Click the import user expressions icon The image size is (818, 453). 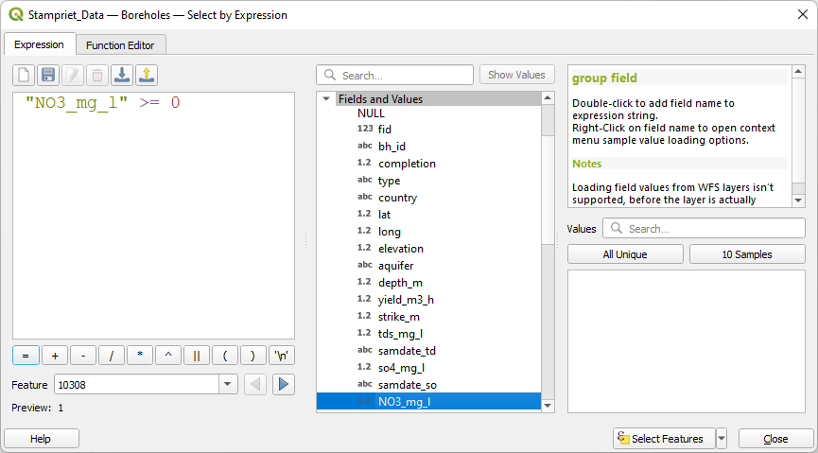pos(121,75)
